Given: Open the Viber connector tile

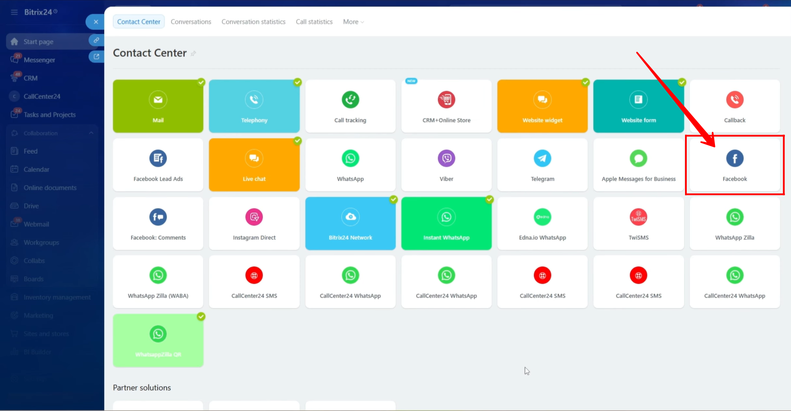Looking at the screenshot, I should coord(446,165).
